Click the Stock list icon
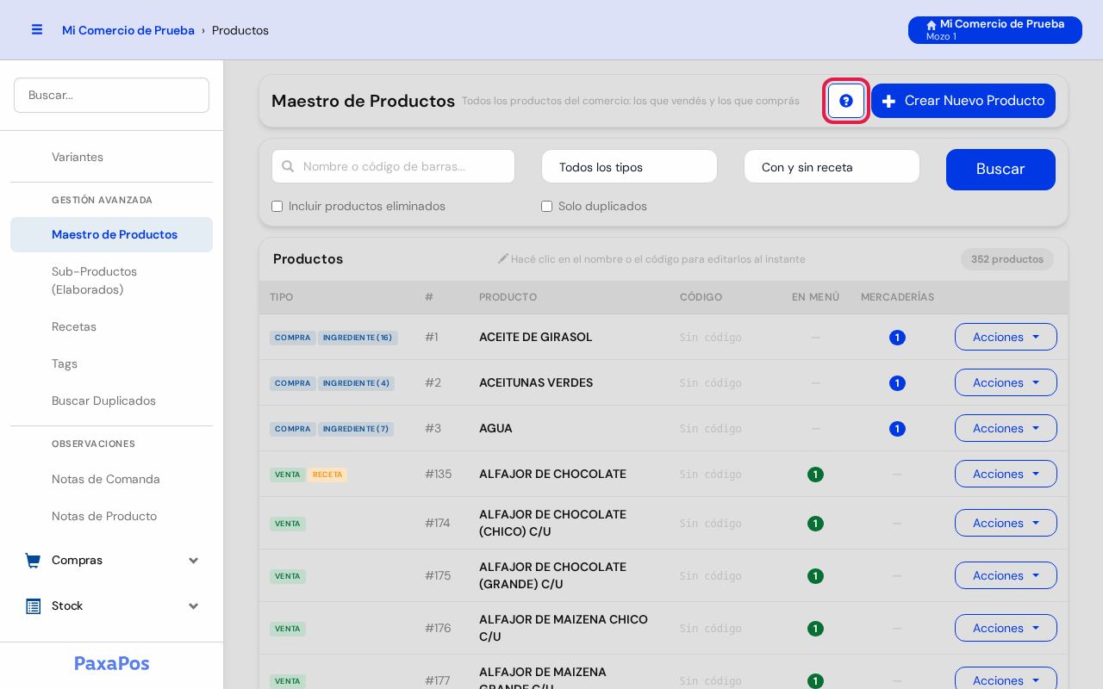Viewport: 1103px width, 689px height. point(33,606)
